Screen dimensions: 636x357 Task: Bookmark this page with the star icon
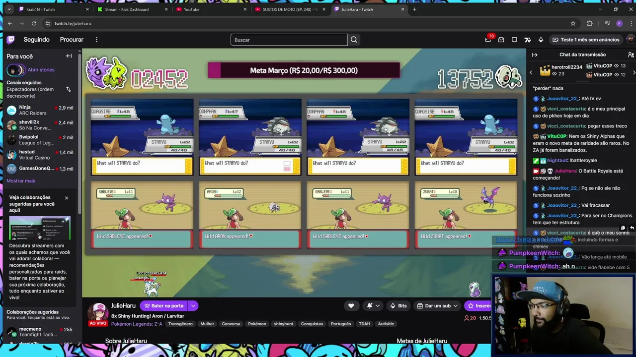point(573,23)
